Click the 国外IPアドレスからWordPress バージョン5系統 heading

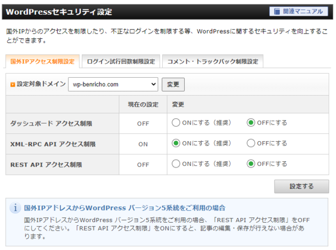coord(125,208)
